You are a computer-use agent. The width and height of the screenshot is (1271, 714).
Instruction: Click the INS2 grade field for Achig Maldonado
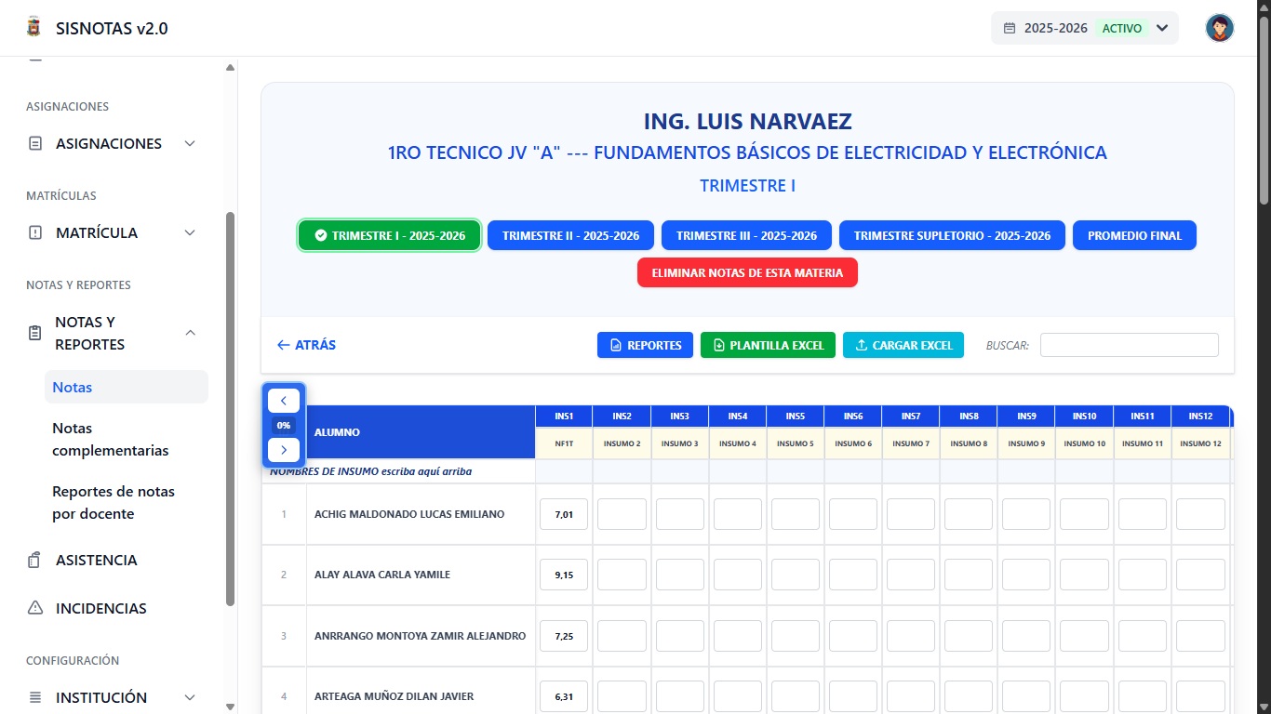pos(622,514)
